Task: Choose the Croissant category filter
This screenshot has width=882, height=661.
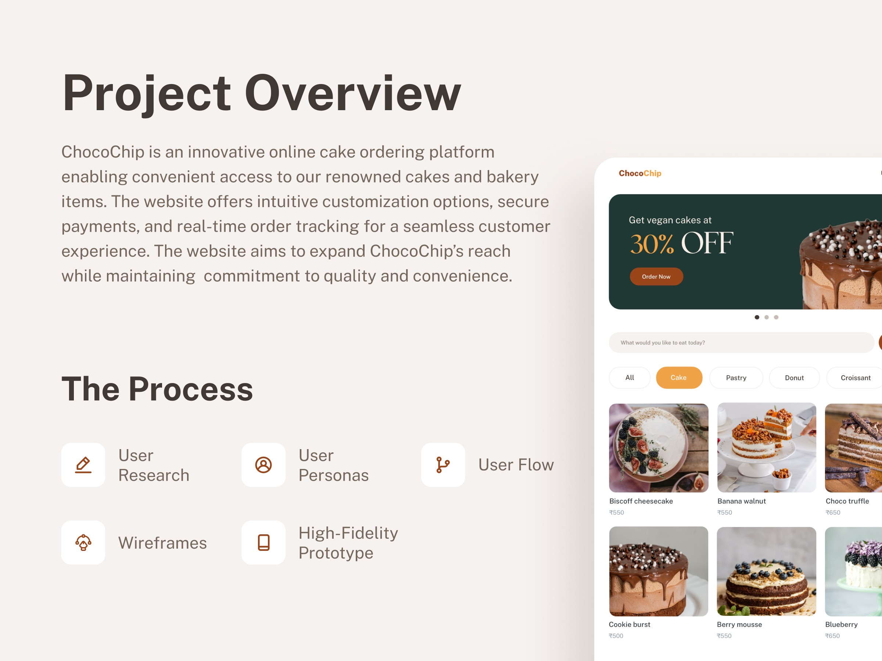Action: (x=855, y=377)
